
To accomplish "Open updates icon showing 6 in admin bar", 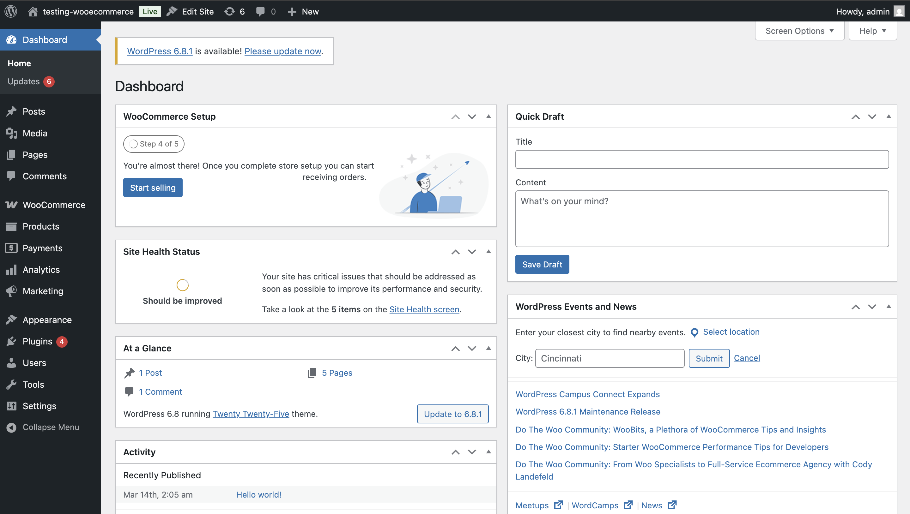I will pos(230,11).
